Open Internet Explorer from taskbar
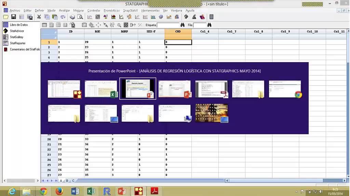This screenshot has width=350, height=196. 12,191
